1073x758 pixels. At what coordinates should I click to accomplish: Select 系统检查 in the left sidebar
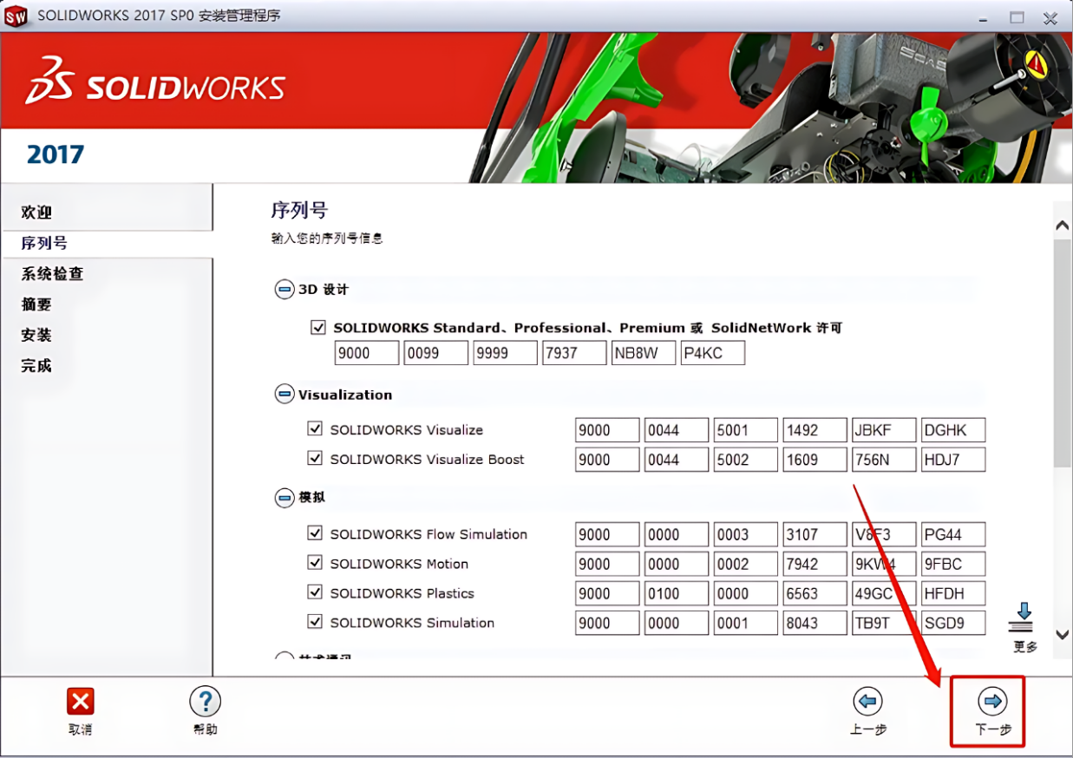pyautogui.click(x=52, y=274)
